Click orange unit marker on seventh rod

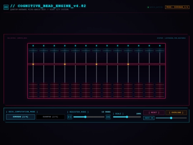[x=96, y=64]
